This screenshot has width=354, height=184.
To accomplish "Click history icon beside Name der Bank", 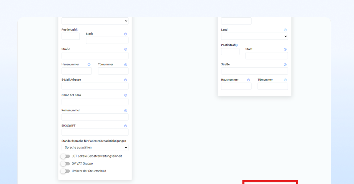I will (125, 95).
